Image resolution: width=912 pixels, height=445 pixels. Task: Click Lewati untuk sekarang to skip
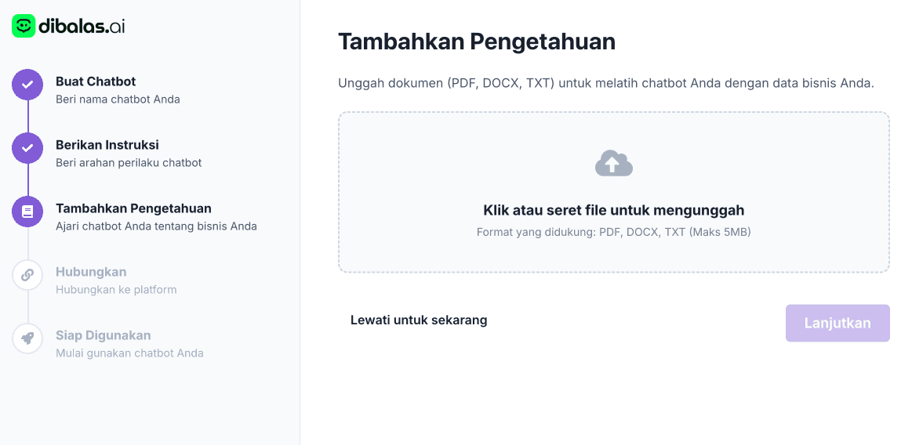tap(419, 320)
